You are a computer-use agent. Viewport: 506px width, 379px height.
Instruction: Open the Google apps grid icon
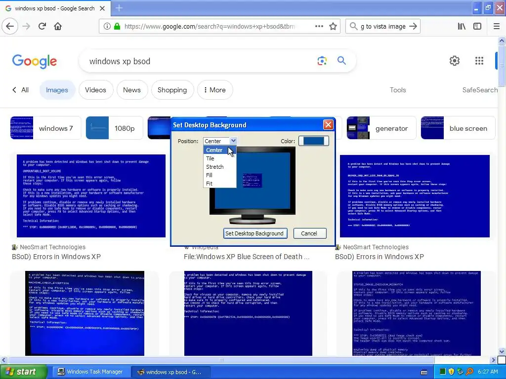[x=479, y=61]
